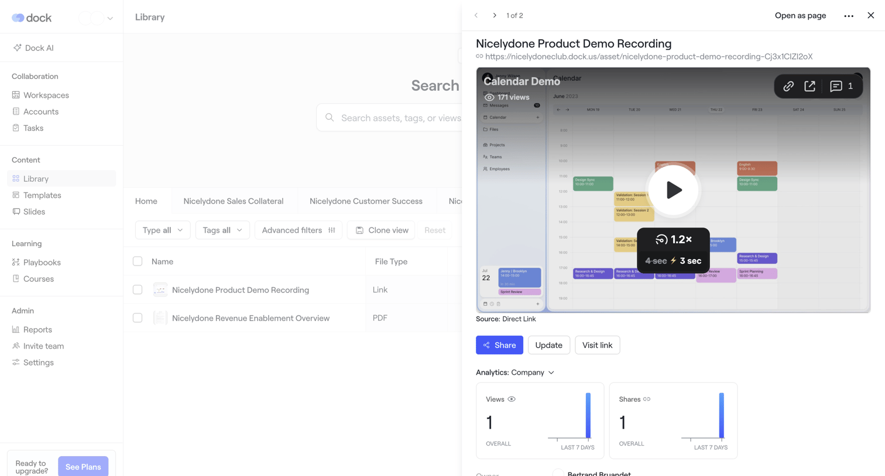This screenshot has height=476, width=885.
Task: Go to previous asset arrow
Action: [x=476, y=16]
